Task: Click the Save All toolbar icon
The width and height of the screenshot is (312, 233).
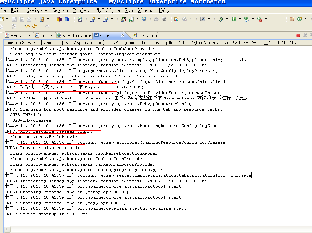Action: 21,19
